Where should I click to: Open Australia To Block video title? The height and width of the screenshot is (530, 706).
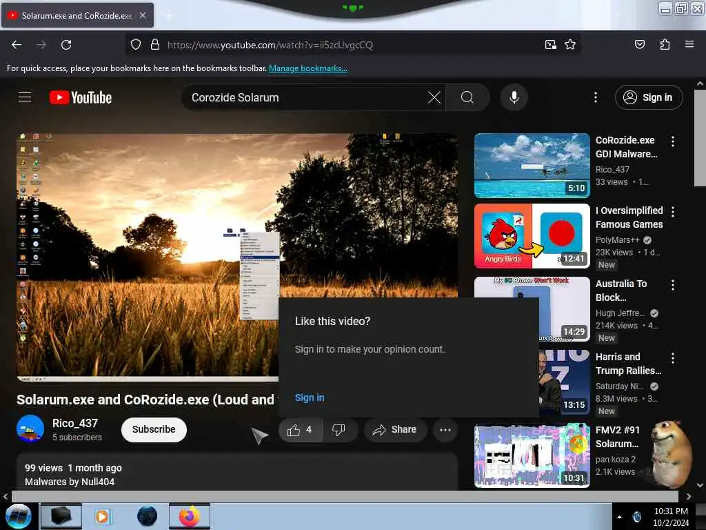621,291
